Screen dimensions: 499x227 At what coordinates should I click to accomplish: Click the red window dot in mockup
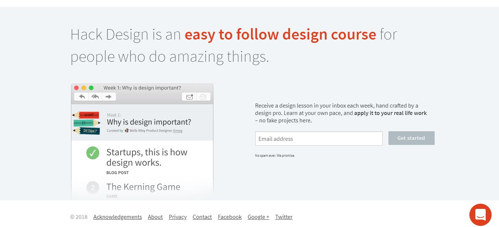(77, 88)
